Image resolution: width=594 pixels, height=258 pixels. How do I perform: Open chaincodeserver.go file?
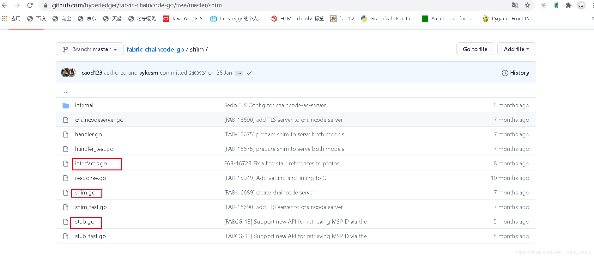tap(99, 120)
